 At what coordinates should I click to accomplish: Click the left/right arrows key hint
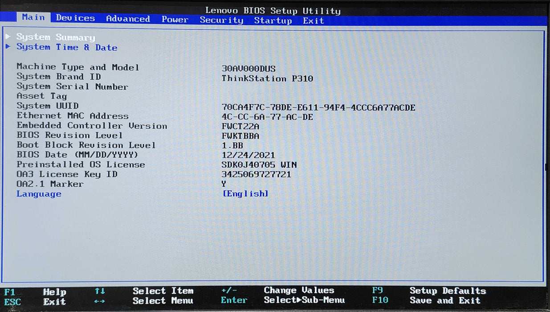100,301
